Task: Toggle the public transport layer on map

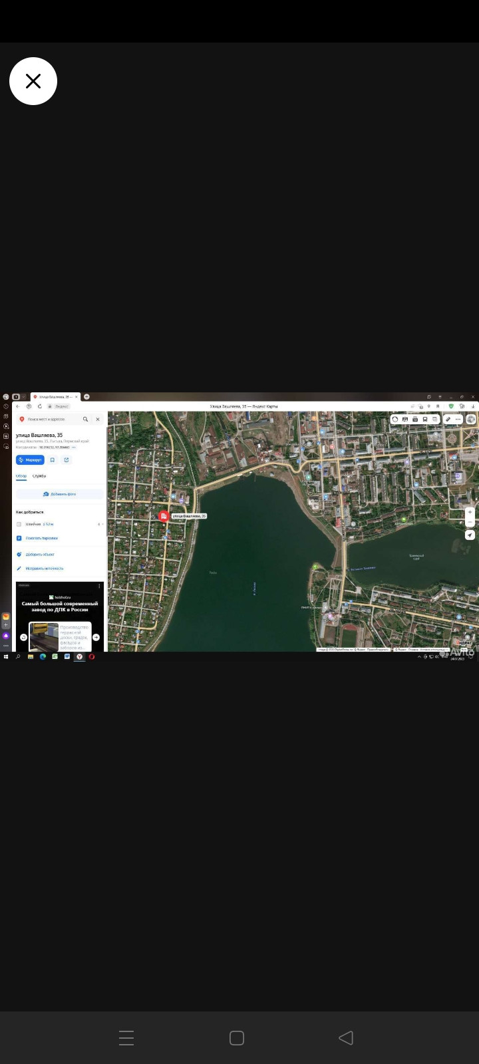Action: pyautogui.click(x=425, y=420)
